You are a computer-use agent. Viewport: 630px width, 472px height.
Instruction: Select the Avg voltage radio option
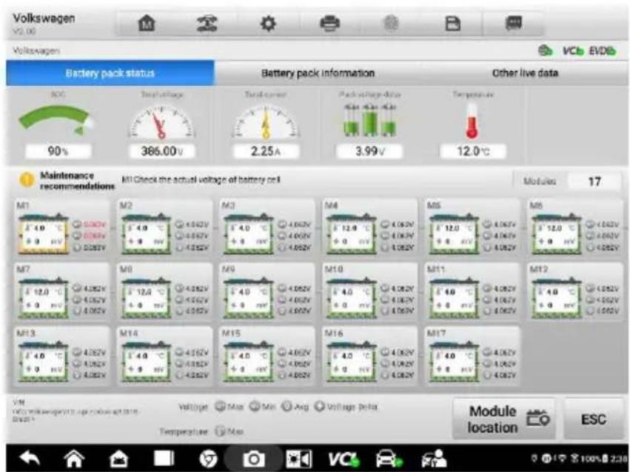[x=295, y=407]
